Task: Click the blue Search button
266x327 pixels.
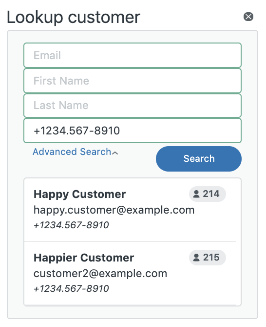Action: click(199, 159)
